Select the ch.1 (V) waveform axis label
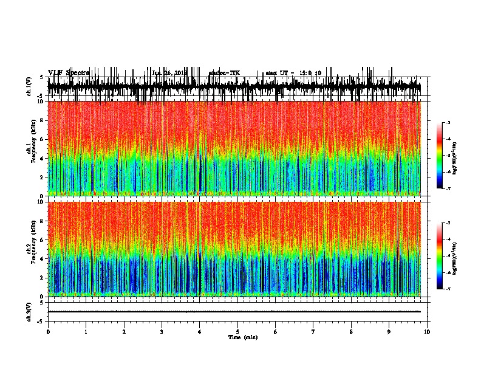Screen dimensions: 481x372 [x=29, y=86]
